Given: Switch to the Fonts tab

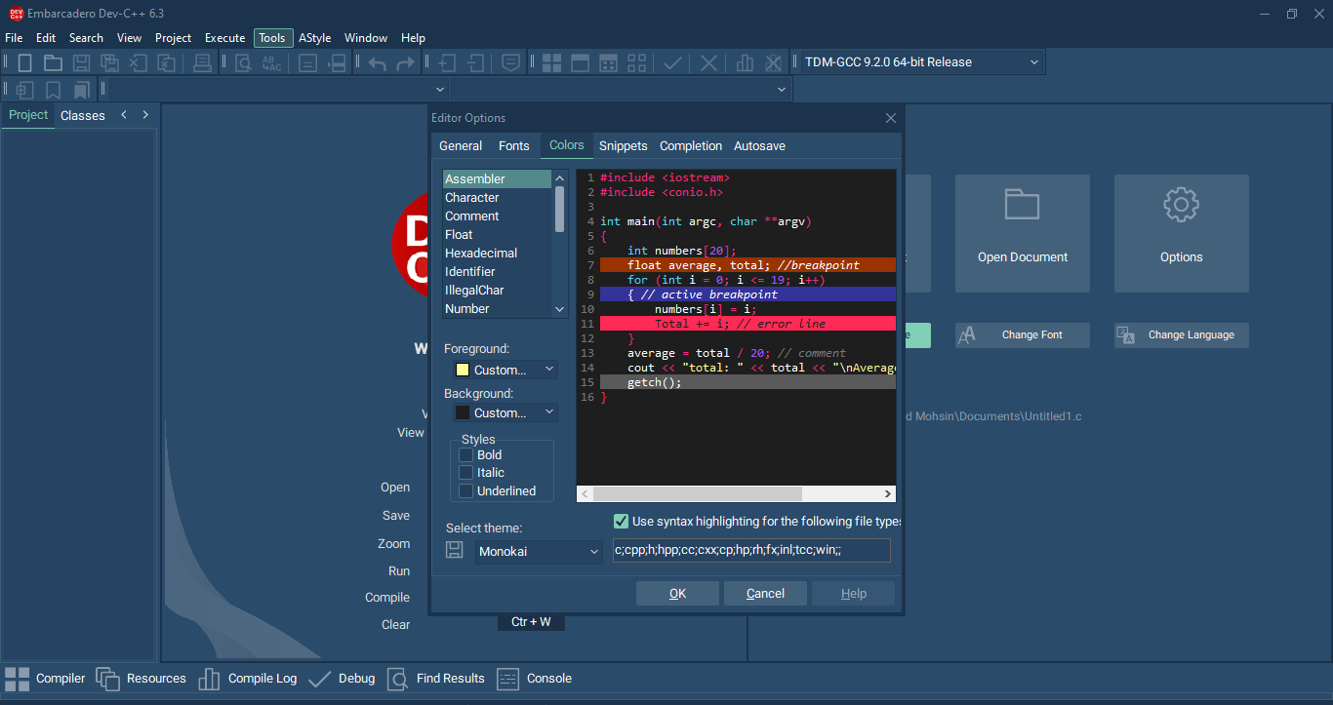Looking at the screenshot, I should pos(514,146).
